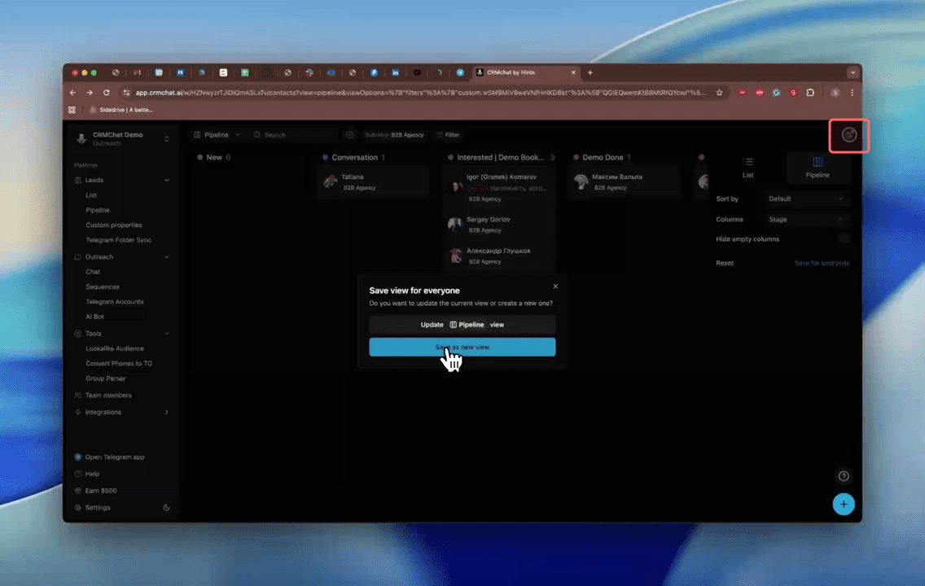Image resolution: width=925 pixels, height=586 pixels.
Task: Open the help question mark icon
Action: coord(844,476)
